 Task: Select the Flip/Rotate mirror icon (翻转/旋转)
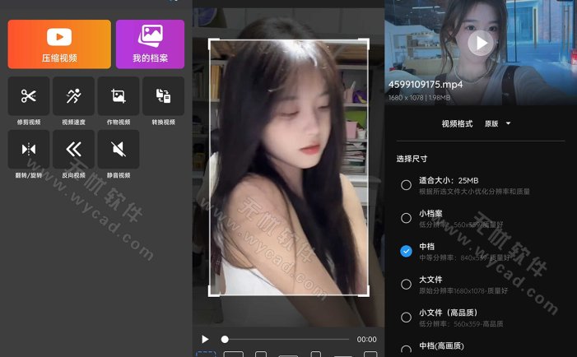point(29,149)
